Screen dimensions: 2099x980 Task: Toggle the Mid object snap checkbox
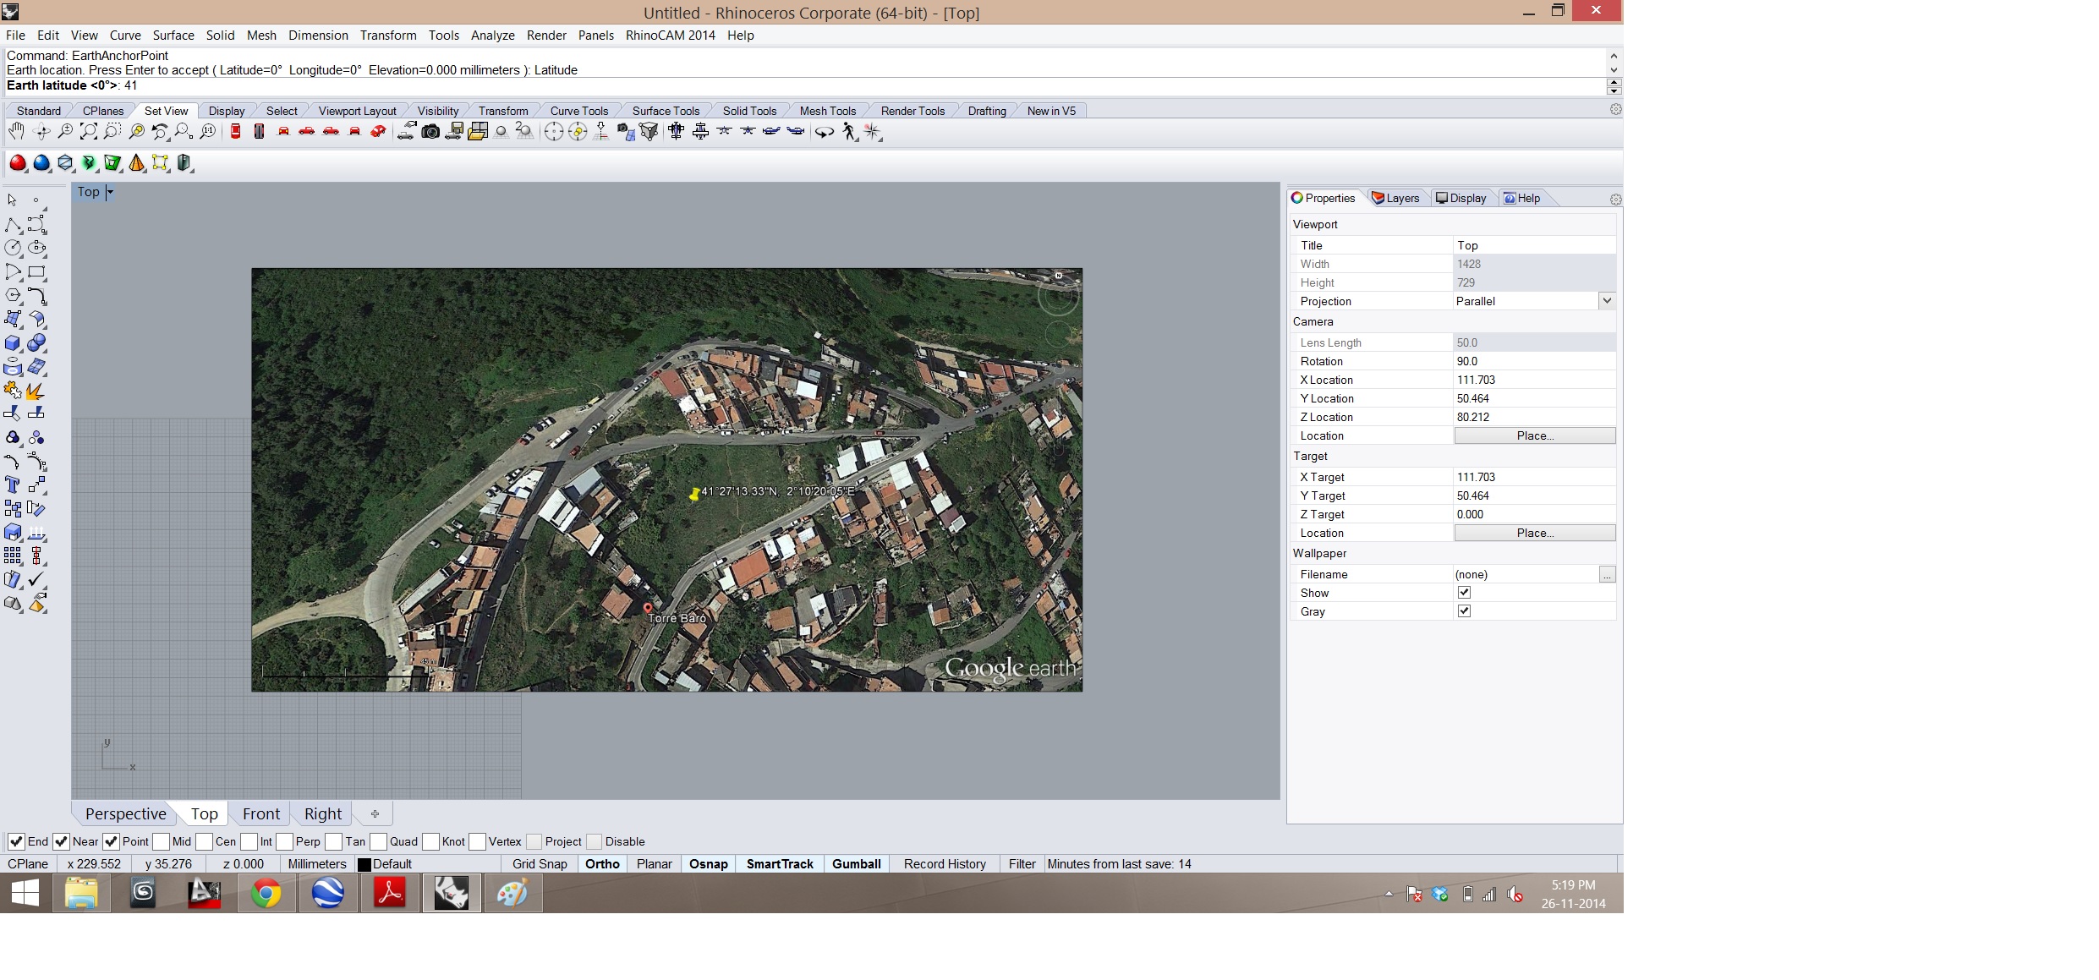click(x=161, y=841)
